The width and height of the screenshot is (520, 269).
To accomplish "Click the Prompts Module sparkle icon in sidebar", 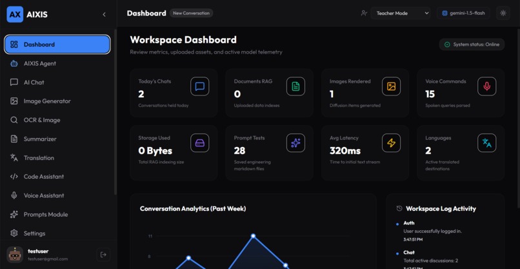I will (14, 214).
